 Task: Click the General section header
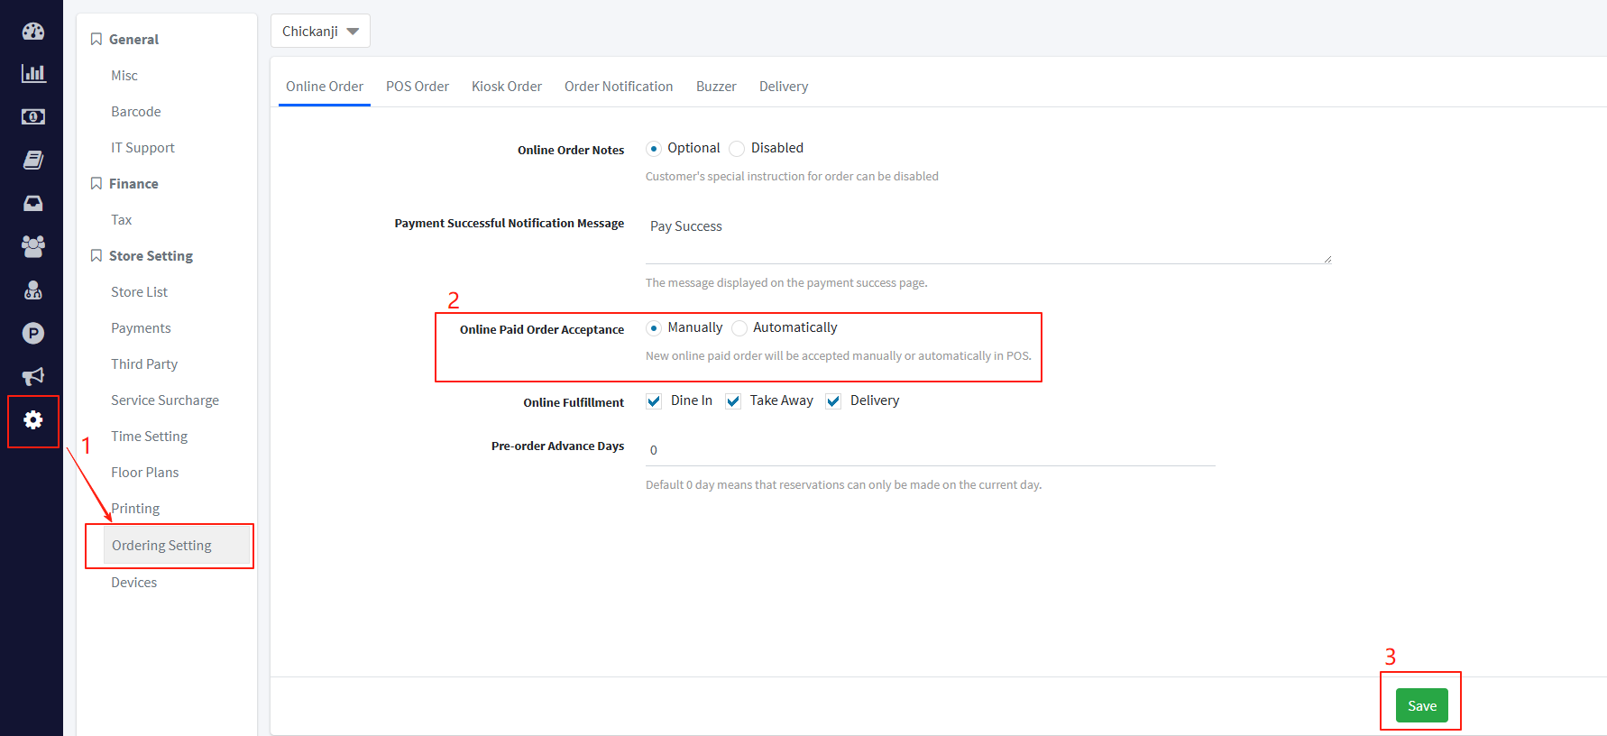[133, 39]
